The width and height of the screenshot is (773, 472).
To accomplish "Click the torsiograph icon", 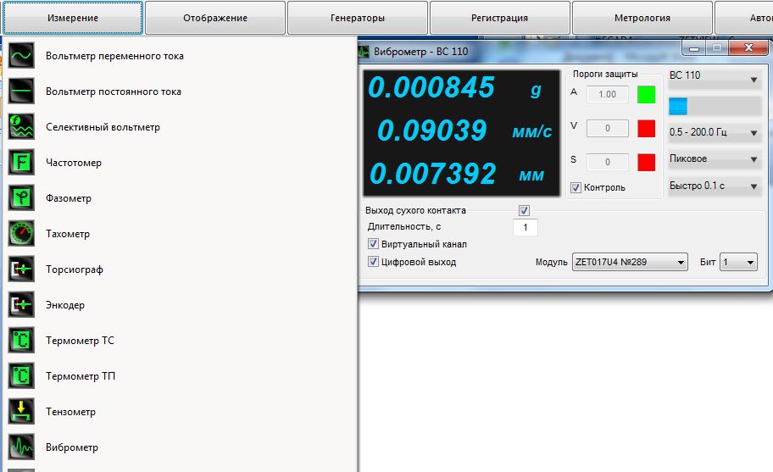I will [21, 269].
